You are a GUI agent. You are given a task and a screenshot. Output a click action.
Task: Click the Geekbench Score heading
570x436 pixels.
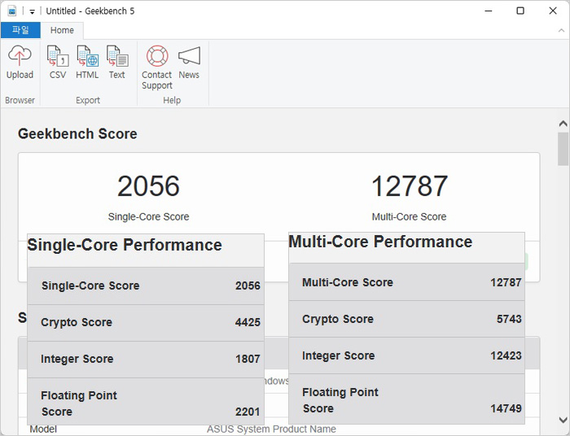click(77, 133)
